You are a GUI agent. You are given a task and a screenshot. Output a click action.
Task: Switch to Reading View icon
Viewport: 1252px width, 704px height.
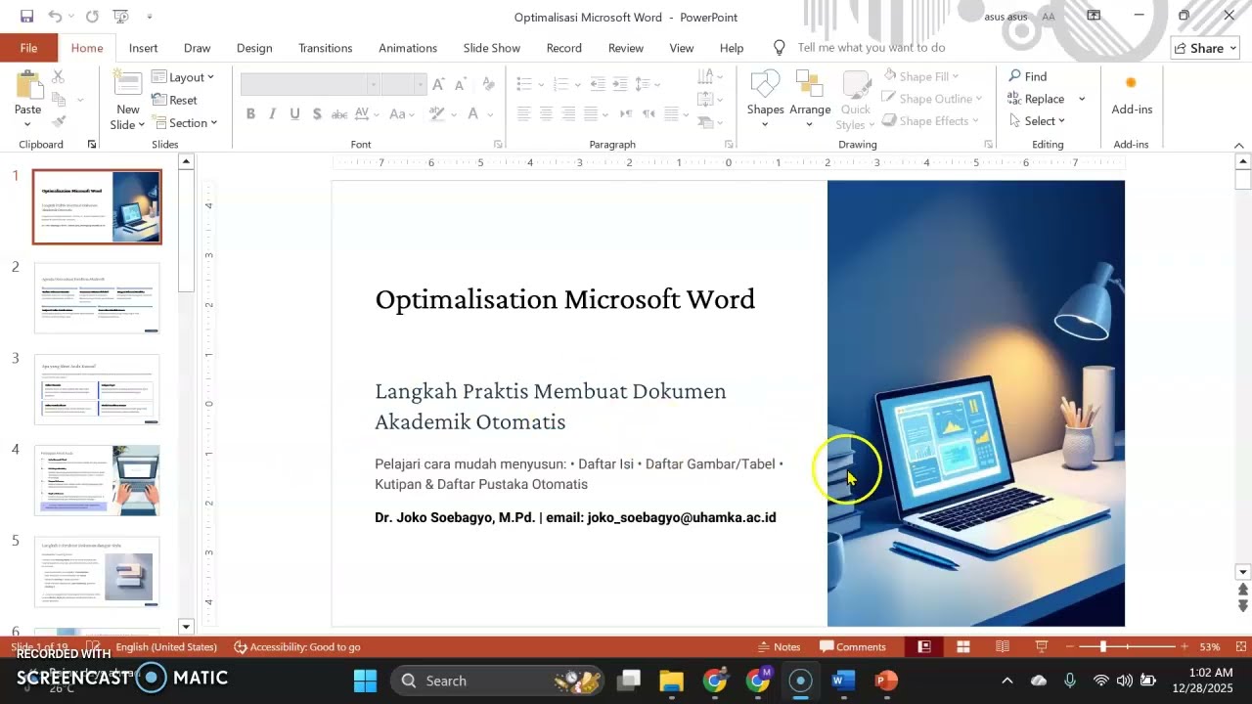[1003, 646]
